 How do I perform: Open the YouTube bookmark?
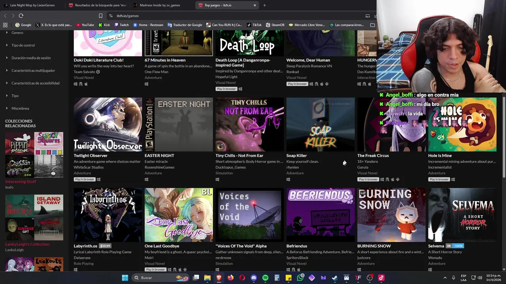85,25
